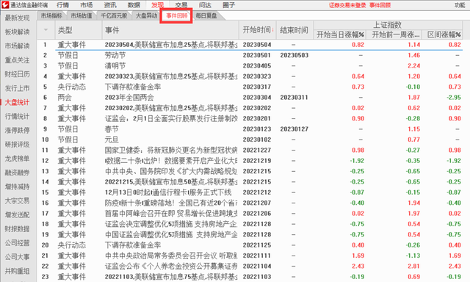Select 板块解读 in the sidebar
This screenshot has width=470, height=282.
point(17,32)
